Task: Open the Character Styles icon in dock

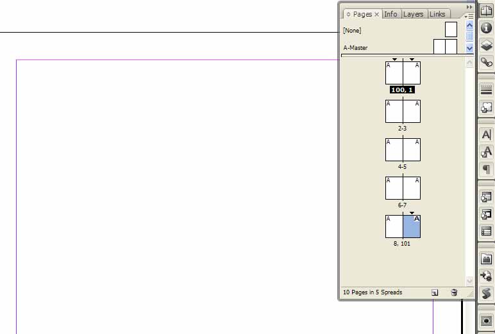Action: 486,152
